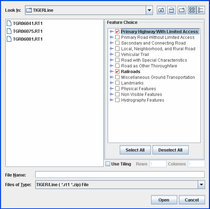Select the TGR06075.RT1 file
Image resolution: width=210 pixels, height=209 pixels.
25,31
